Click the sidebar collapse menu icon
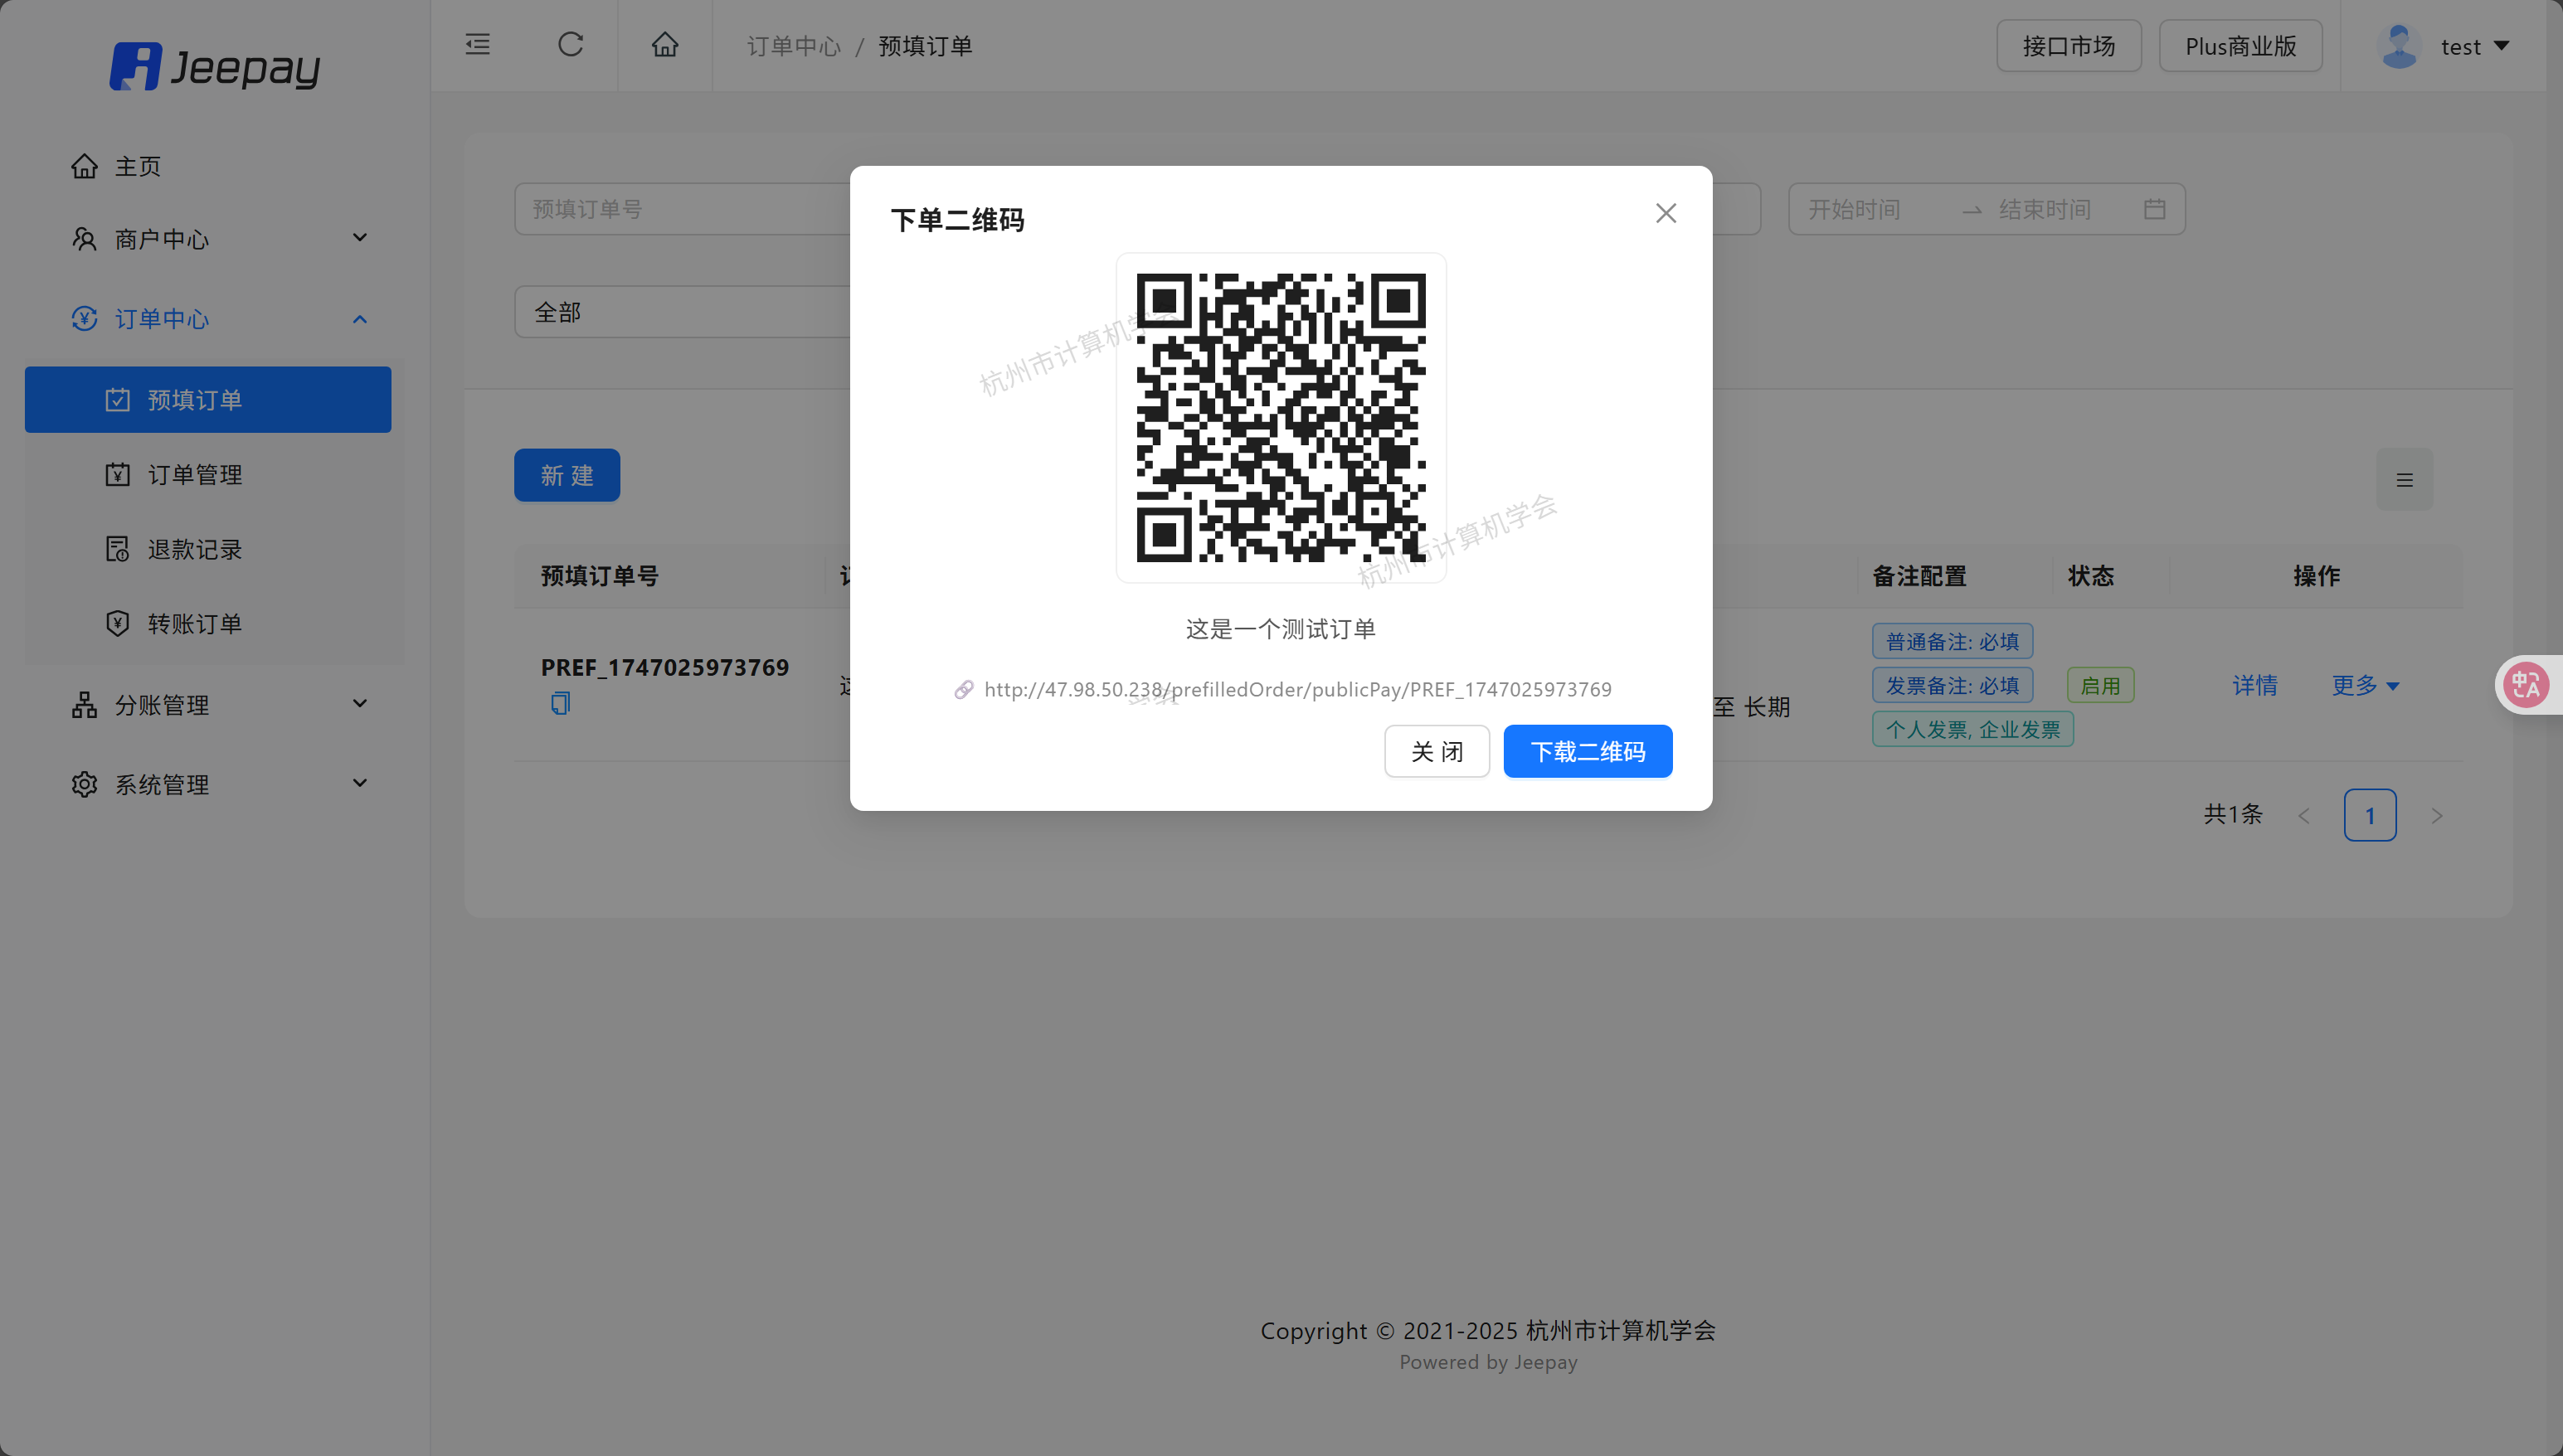 coord(477,45)
